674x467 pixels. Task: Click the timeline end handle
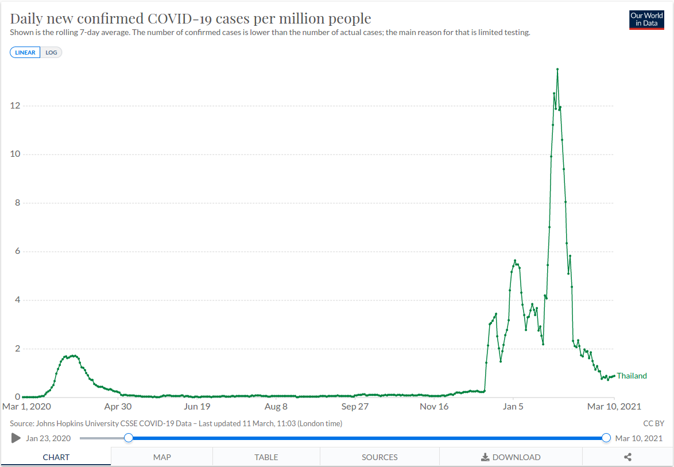pos(606,438)
